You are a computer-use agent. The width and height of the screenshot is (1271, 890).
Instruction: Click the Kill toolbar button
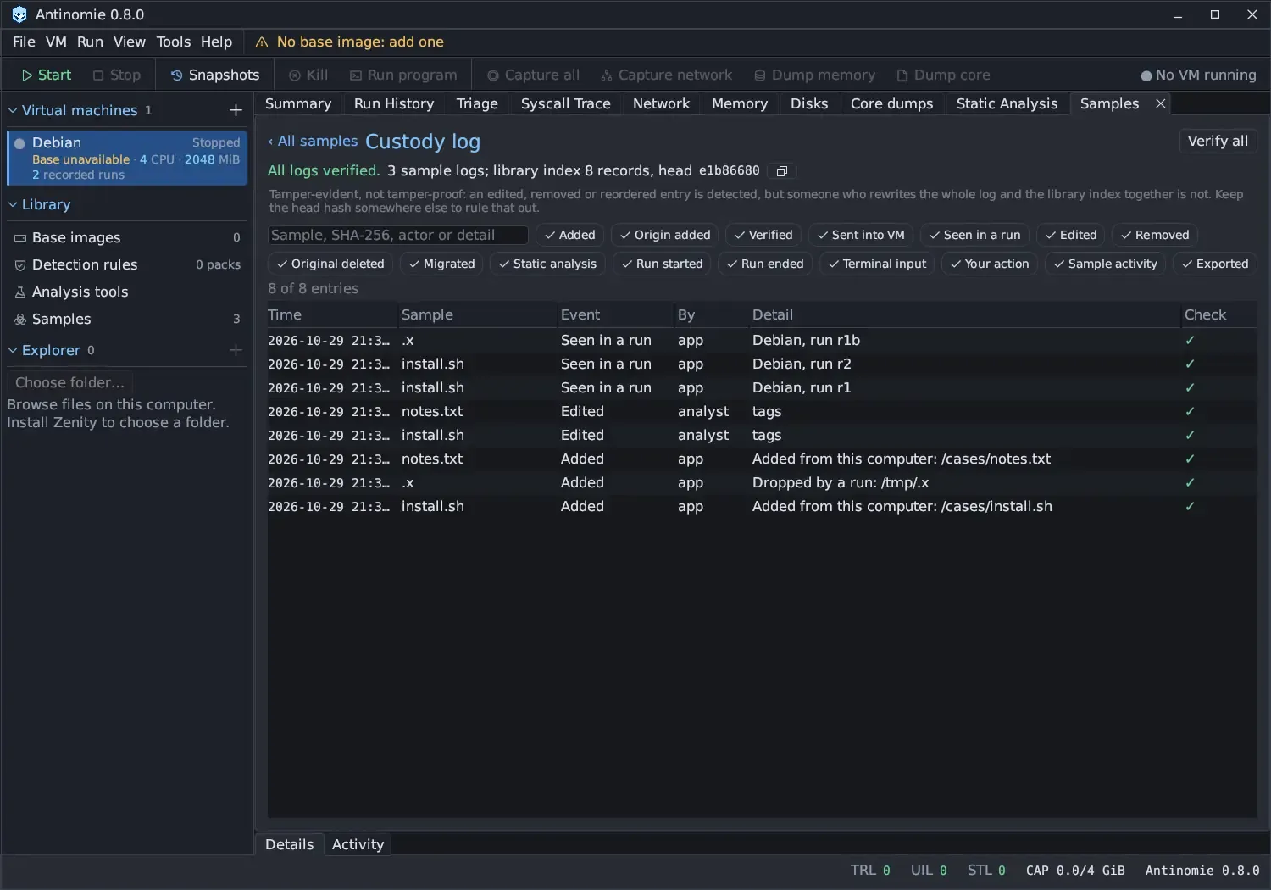tap(308, 75)
